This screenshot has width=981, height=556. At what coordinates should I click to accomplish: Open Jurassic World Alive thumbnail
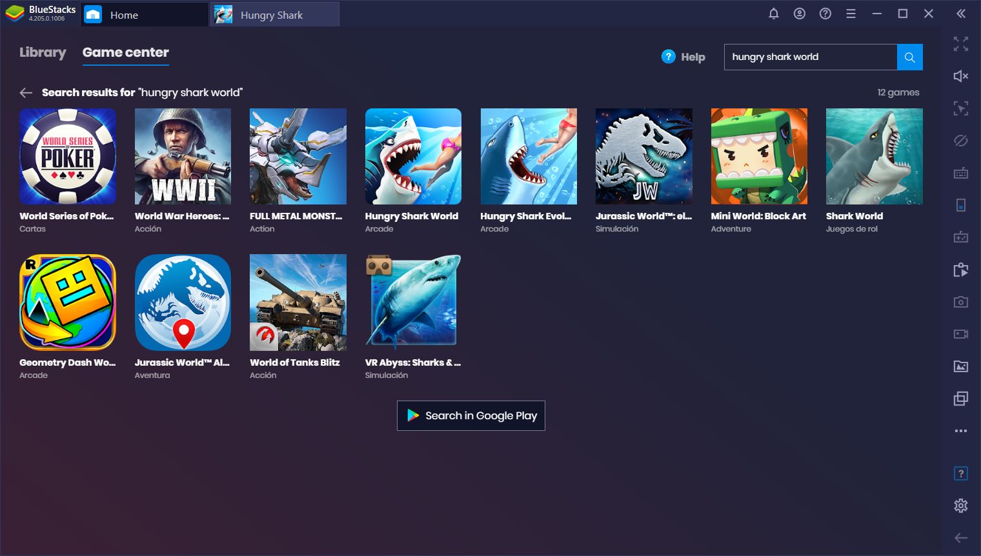(x=183, y=303)
